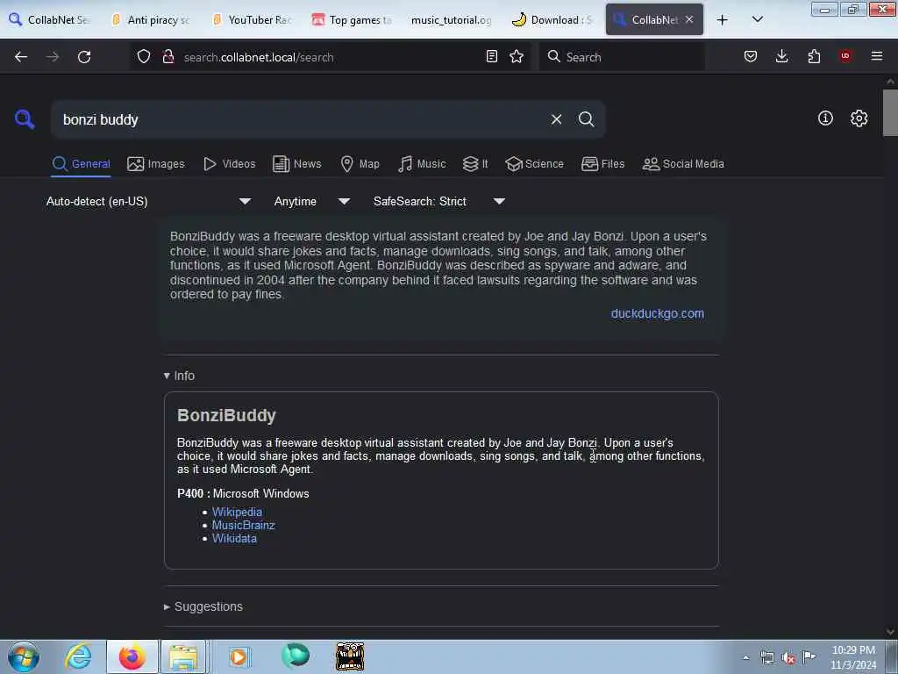Viewport: 898px width, 674px height.
Task: Clear the bonzi buddy query with X
Action: (x=556, y=119)
